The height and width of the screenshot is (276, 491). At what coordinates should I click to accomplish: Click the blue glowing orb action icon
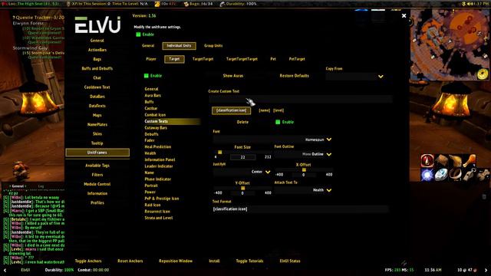(427, 175)
